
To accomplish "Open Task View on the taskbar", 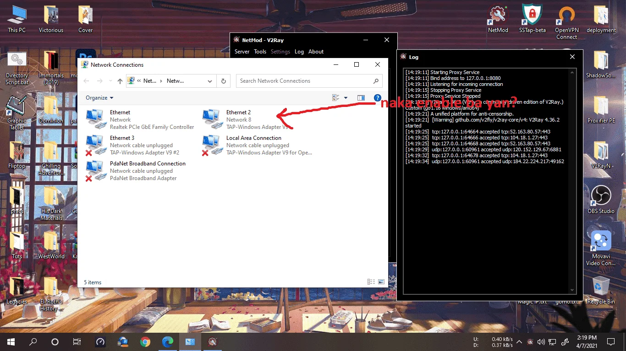I will click(x=77, y=341).
